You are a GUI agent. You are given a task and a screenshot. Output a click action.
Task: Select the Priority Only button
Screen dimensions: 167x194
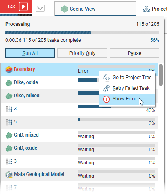click(82, 53)
